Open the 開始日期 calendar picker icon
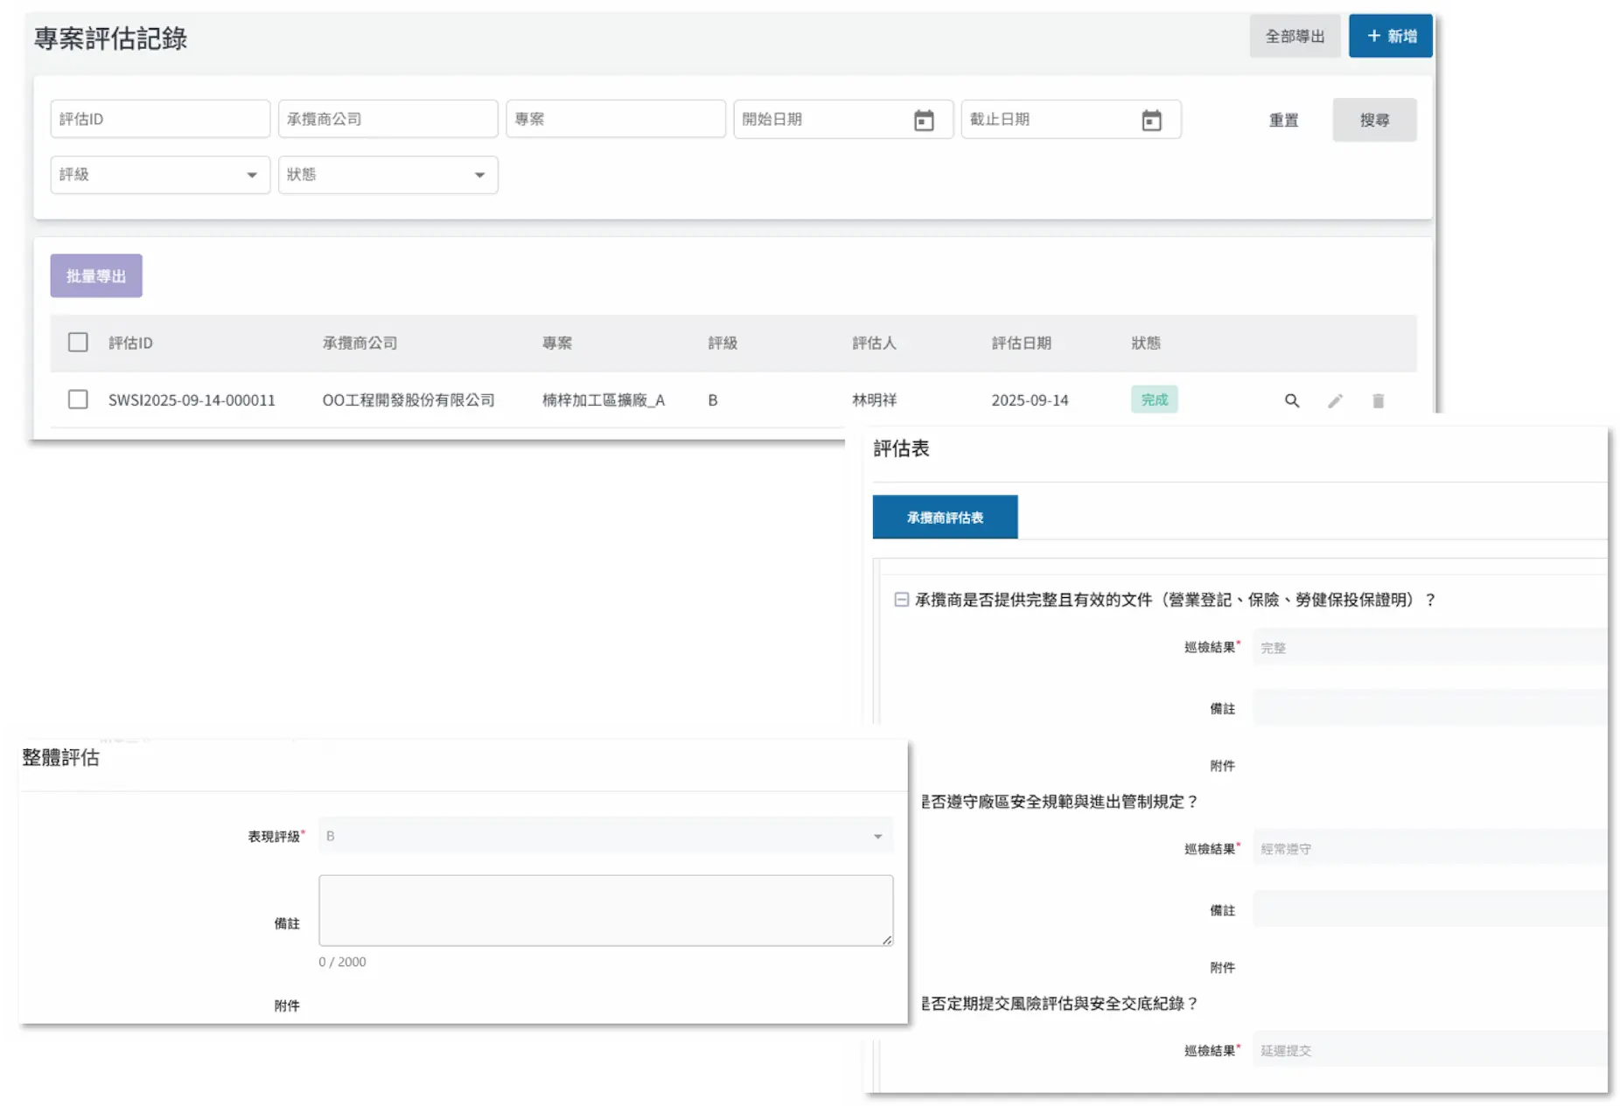Image resolution: width=1620 pixels, height=1106 pixels. point(924,120)
